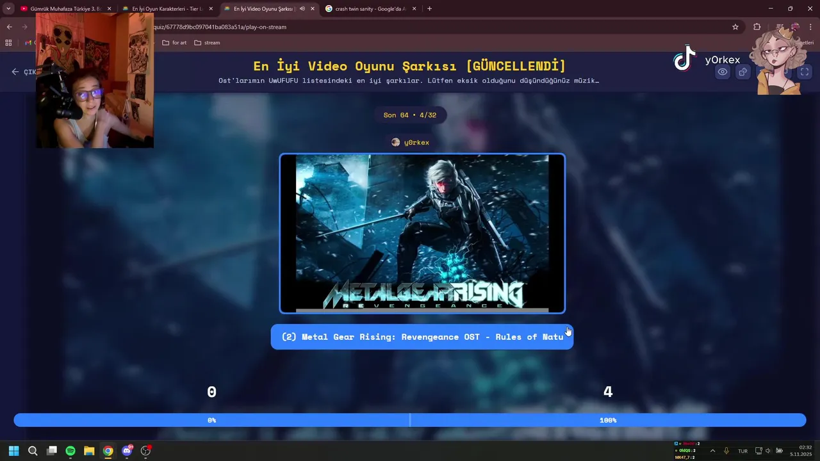This screenshot has height=461, width=820.
Task: Toggle the eye visibility button
Action: (723, 72)
